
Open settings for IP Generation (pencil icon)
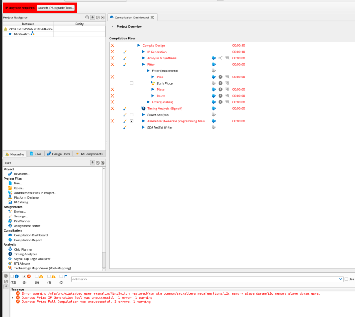coord(125,52)
